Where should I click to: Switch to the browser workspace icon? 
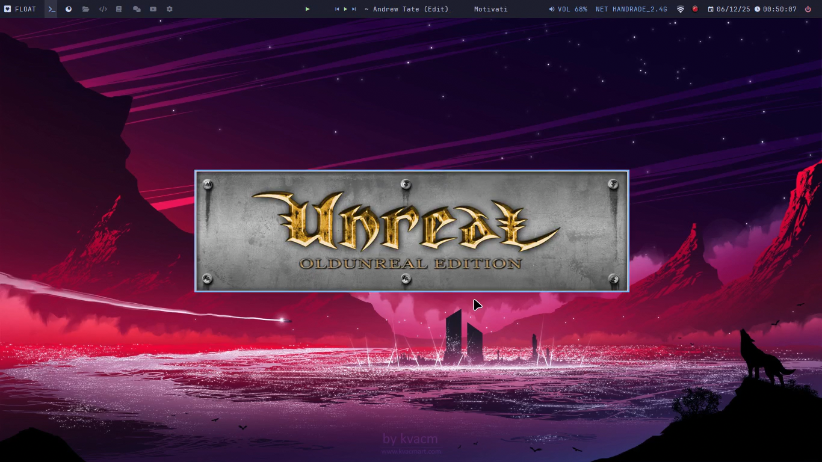pos(69,9)
